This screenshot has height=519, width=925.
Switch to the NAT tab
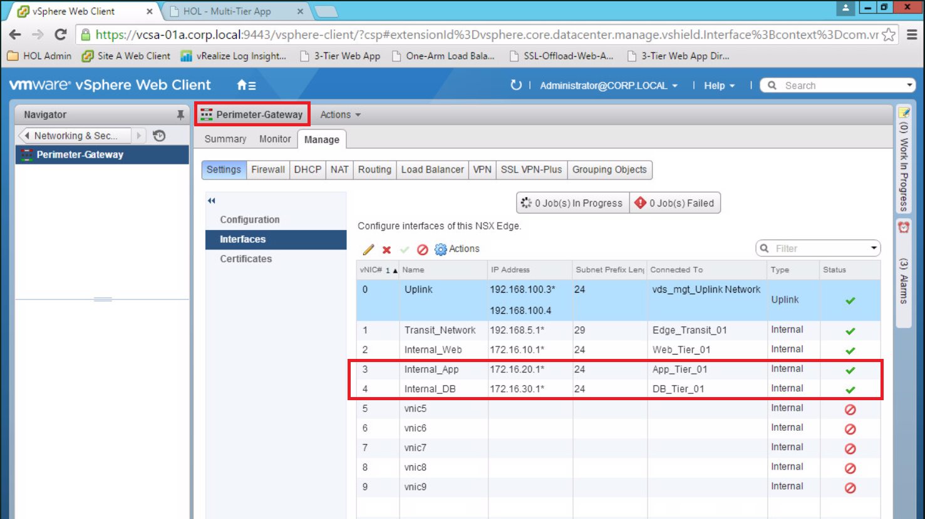(x=339, y=169)
